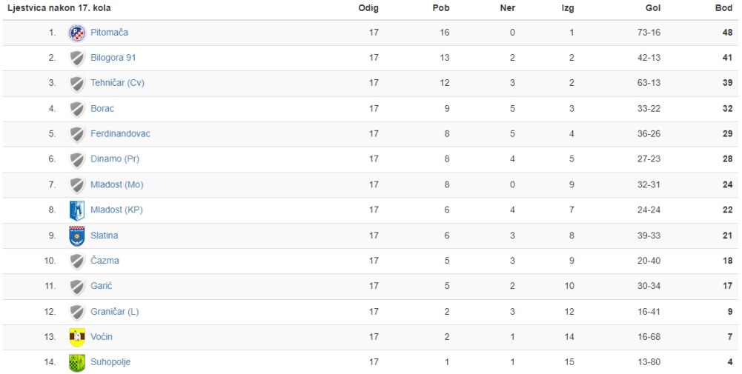Click the Pitomača club crest icon
The width and height of the screenshot is (742, 374).
click(77, 33)
